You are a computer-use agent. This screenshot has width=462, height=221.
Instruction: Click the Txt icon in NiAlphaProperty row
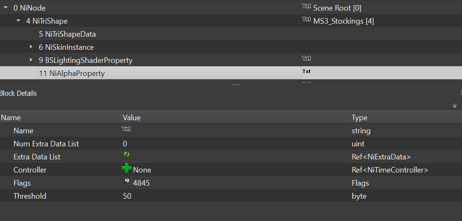[307, 71]
